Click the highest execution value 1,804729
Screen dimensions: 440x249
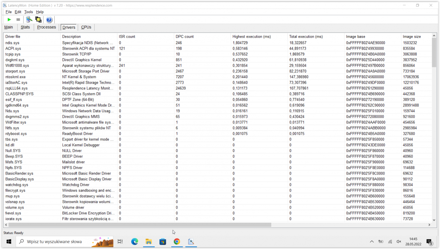pos(240,43)
